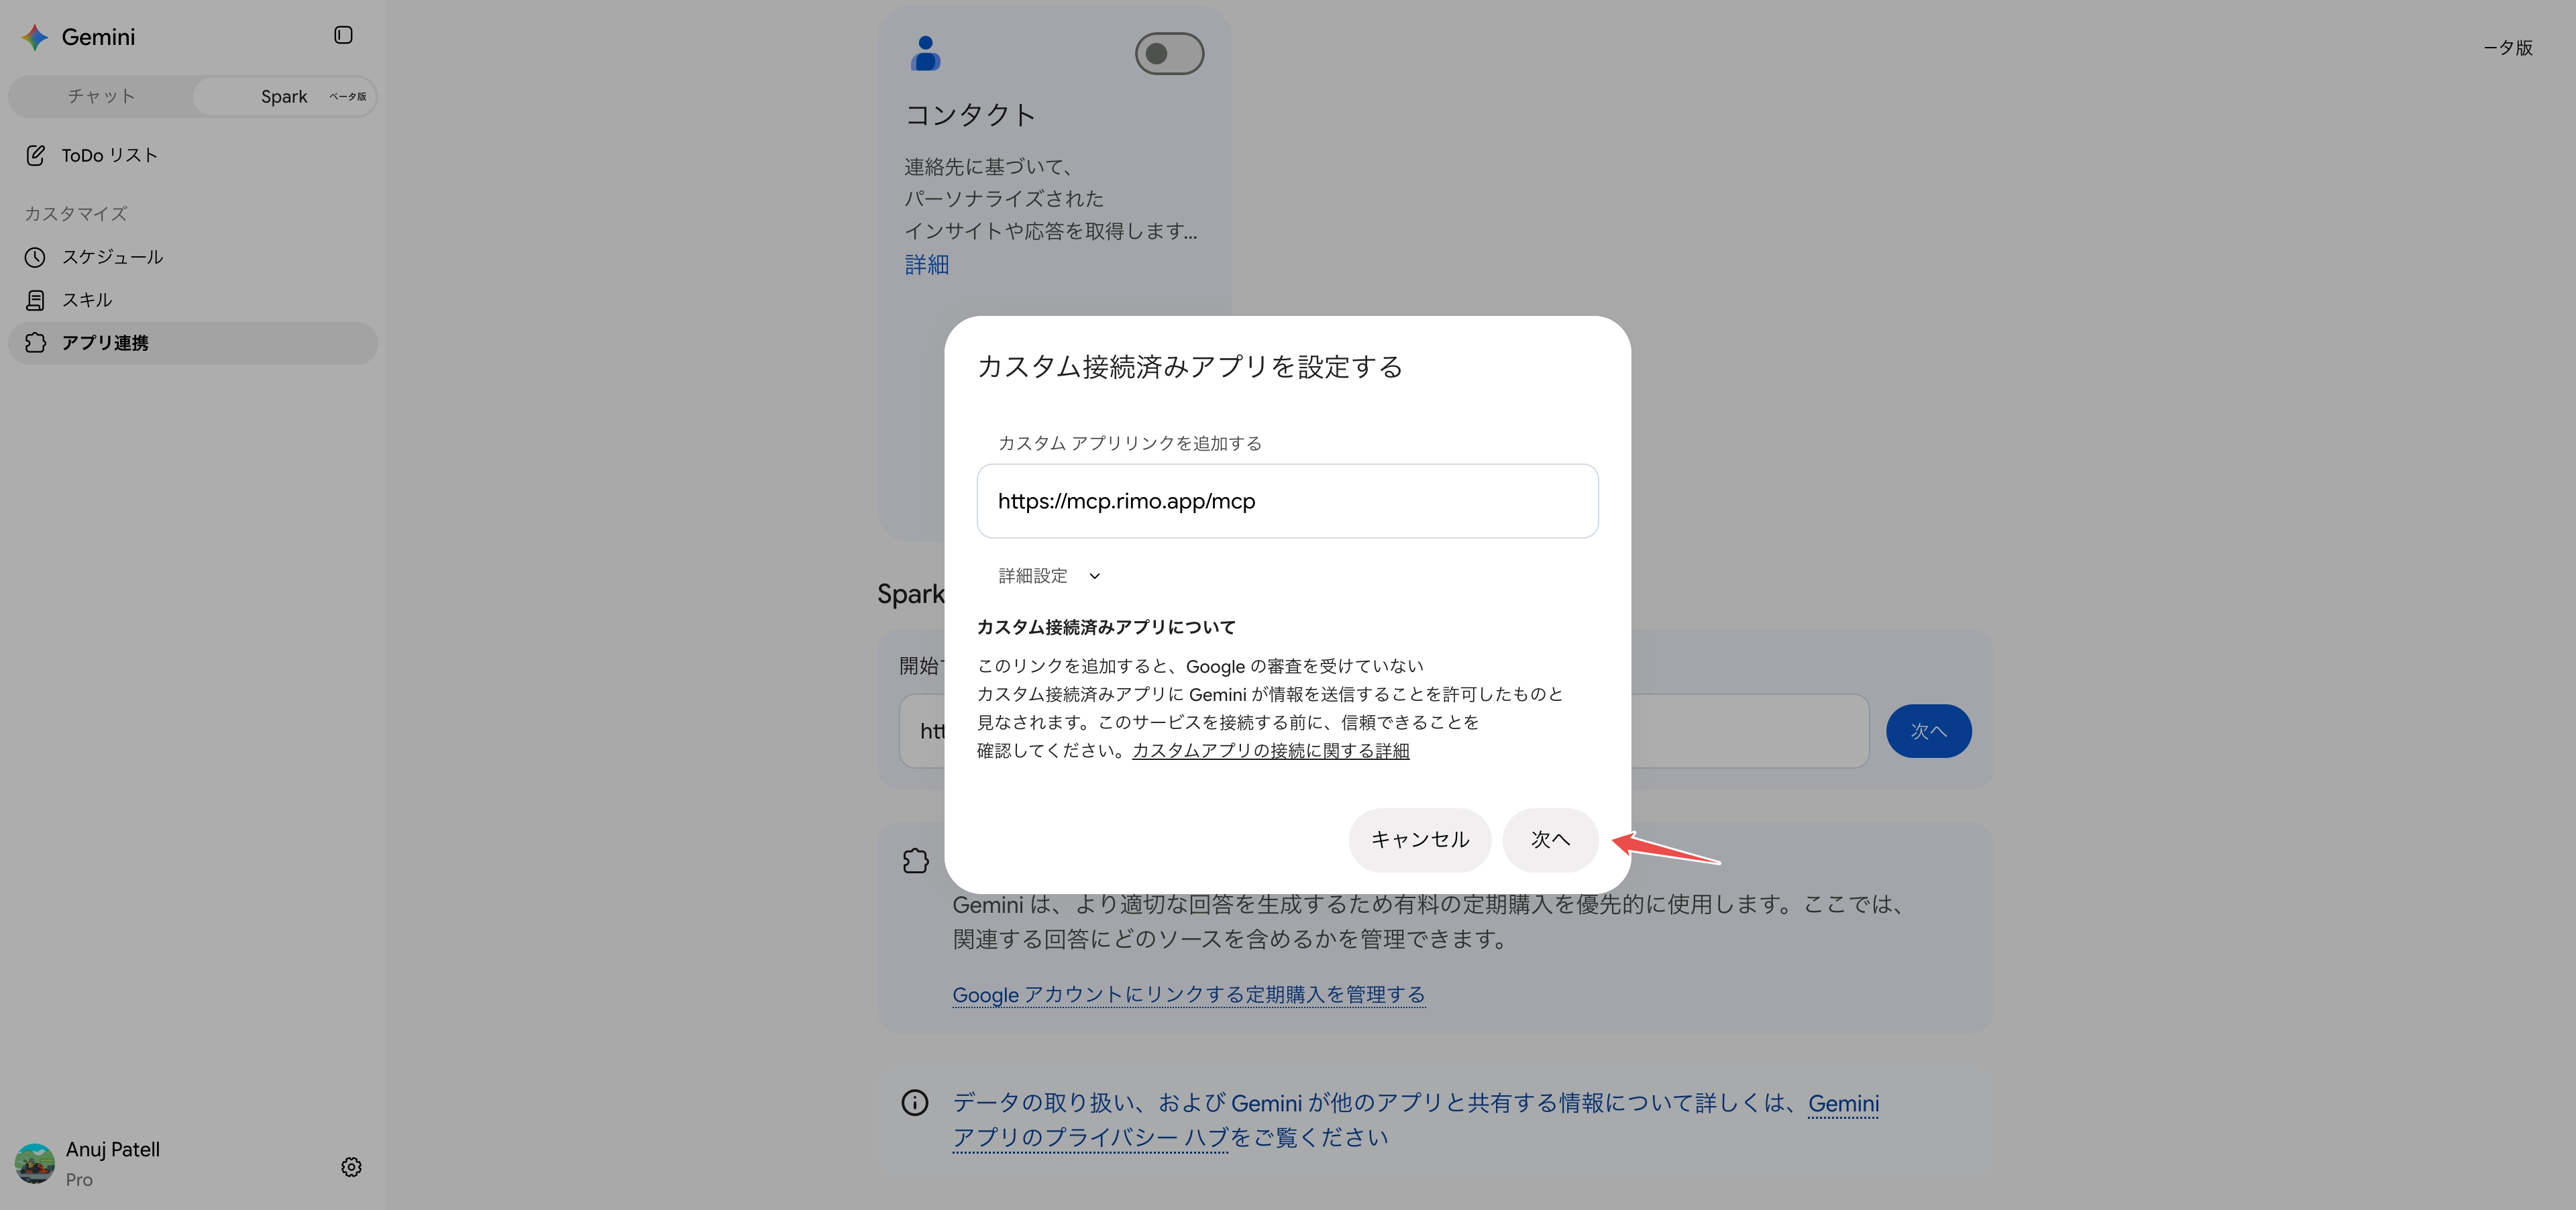2576x1210 pixels.
Task: Open the ToDo リスト edit icon
Action: coord(35,155)
